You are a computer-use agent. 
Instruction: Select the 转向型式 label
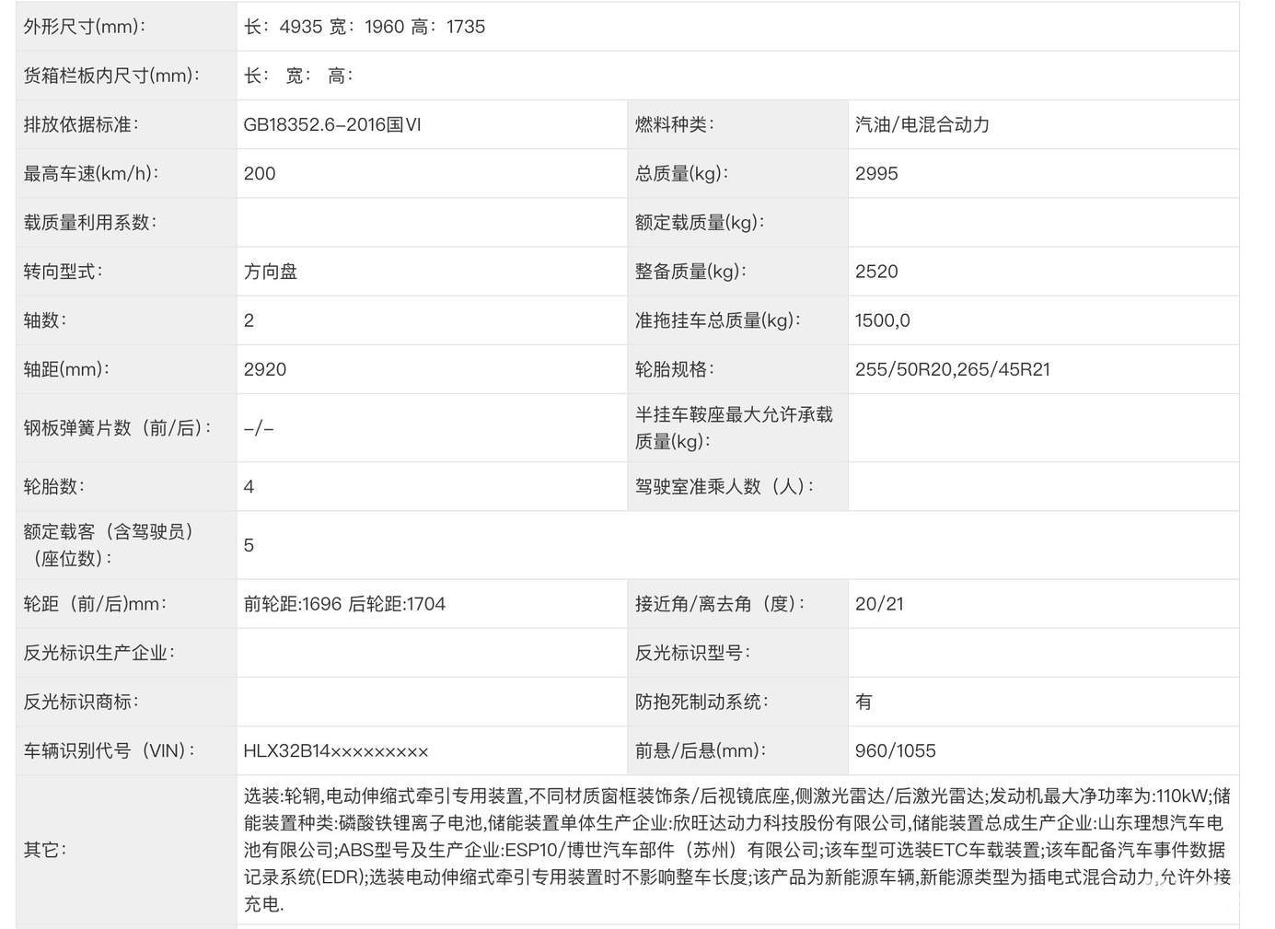tap(63, 272)
